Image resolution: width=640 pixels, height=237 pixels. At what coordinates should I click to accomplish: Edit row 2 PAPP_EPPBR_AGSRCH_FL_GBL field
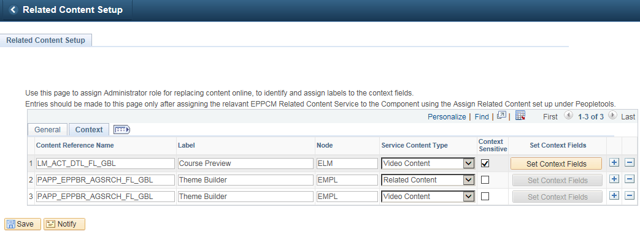tap(106, 180)
